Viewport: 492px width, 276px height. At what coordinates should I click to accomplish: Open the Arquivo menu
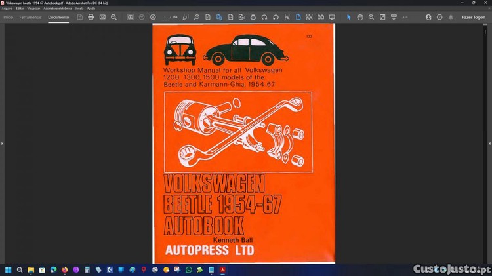coord(7,8)
